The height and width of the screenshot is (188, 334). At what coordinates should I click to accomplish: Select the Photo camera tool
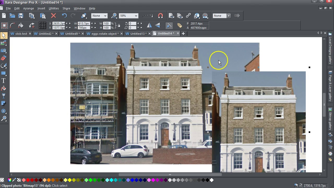[4, 51]
